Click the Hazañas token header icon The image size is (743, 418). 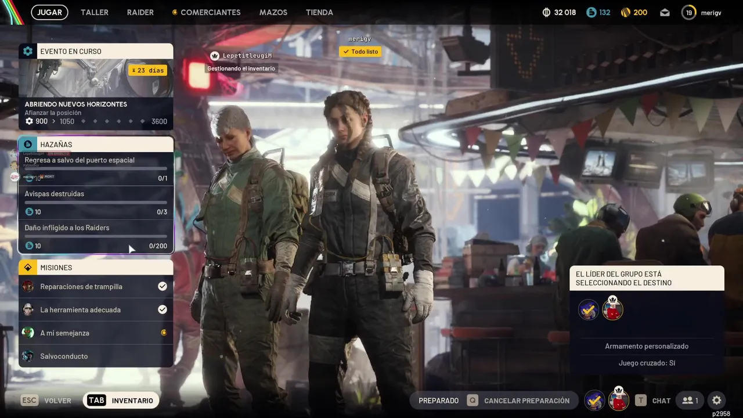28,144
